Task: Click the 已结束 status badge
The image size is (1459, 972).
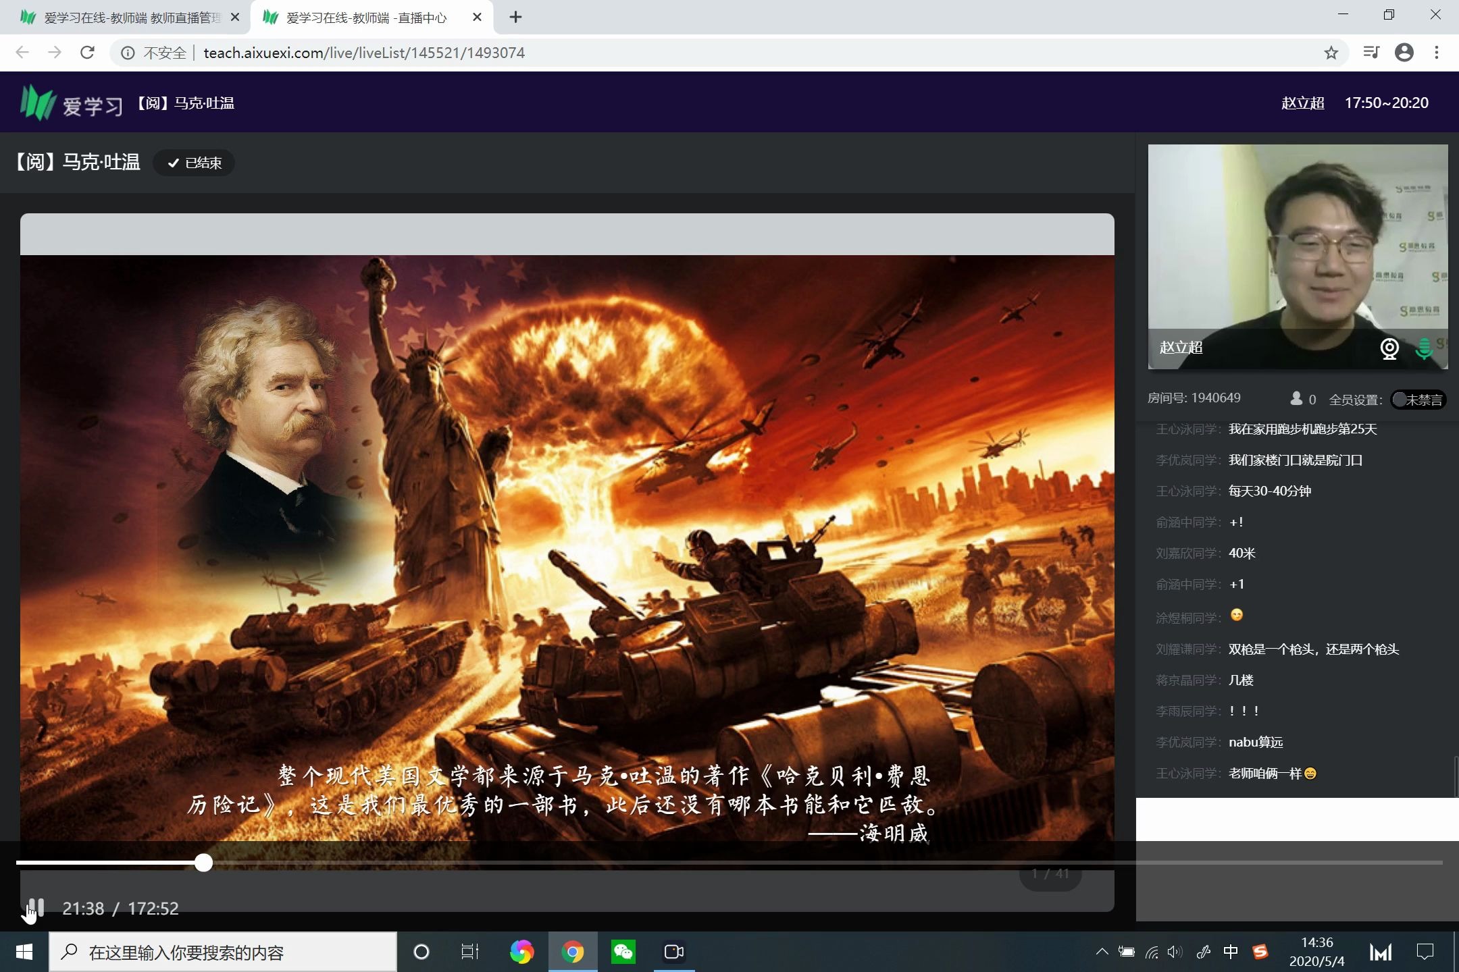Action: click(194, 163)
